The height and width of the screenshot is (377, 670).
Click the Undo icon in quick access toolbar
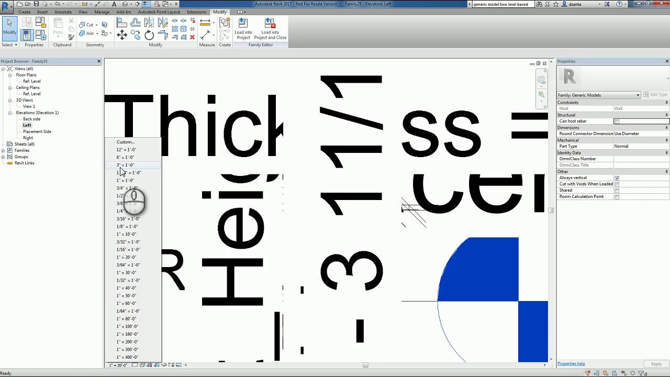[x=57, y=4]
